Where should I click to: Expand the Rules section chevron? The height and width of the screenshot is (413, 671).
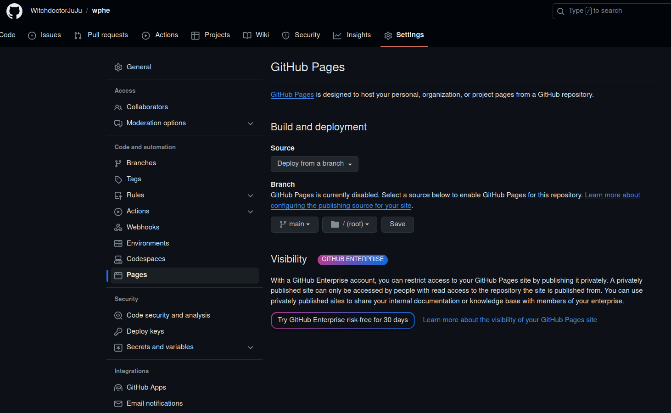click(x=250, y=195)
